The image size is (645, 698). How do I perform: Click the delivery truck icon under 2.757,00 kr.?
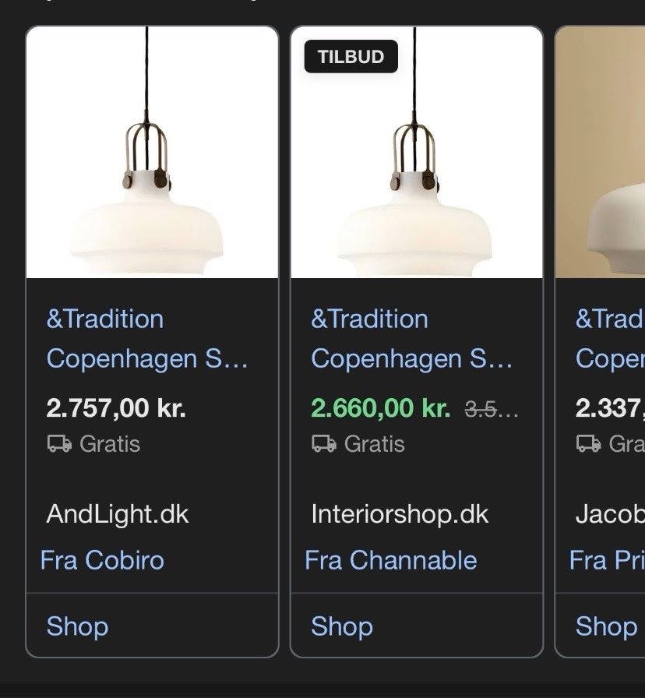[x=59, y=444]
